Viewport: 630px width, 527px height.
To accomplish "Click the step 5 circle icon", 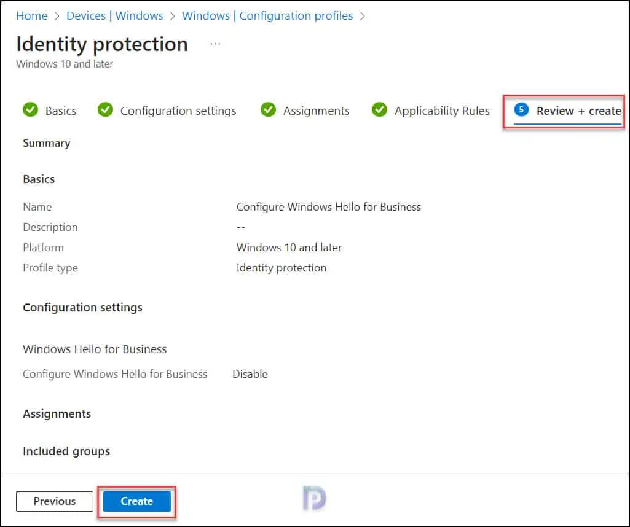I will point(521,109).
